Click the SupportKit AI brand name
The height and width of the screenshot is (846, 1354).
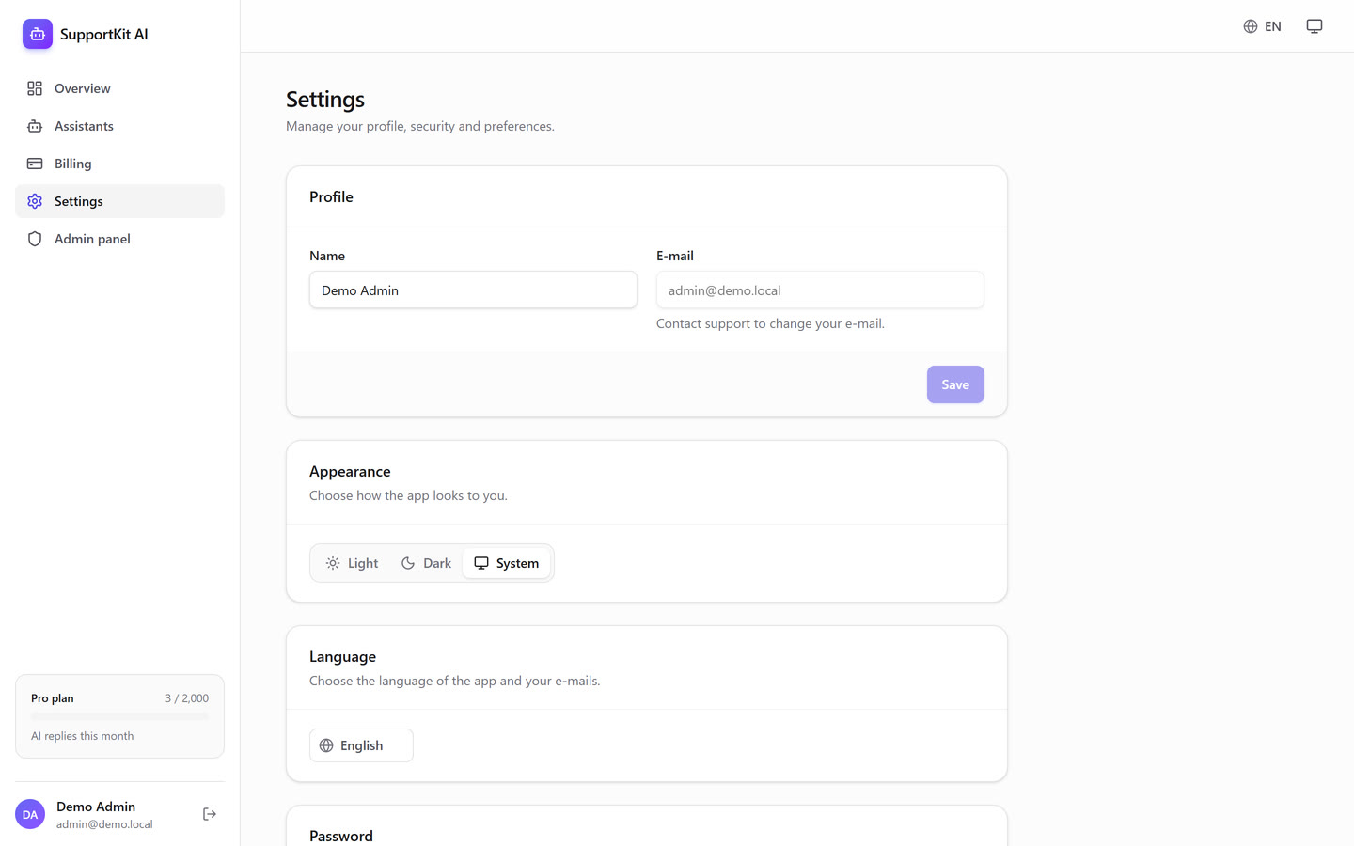(x=104, y=34)
